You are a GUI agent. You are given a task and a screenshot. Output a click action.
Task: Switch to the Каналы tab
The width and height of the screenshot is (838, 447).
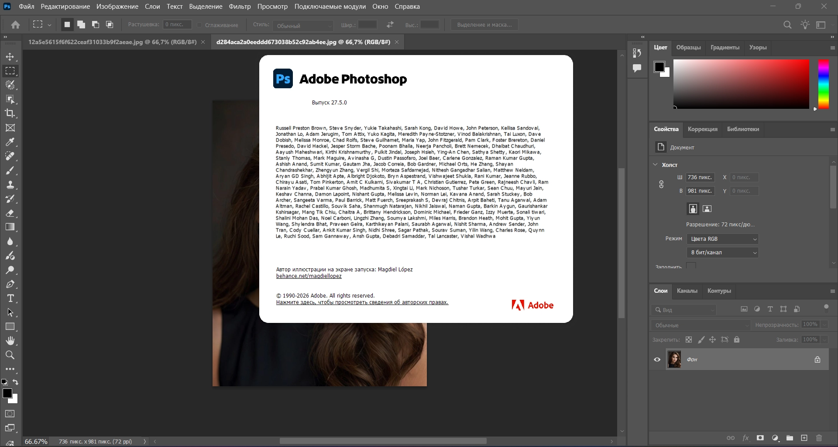(687, 291)
